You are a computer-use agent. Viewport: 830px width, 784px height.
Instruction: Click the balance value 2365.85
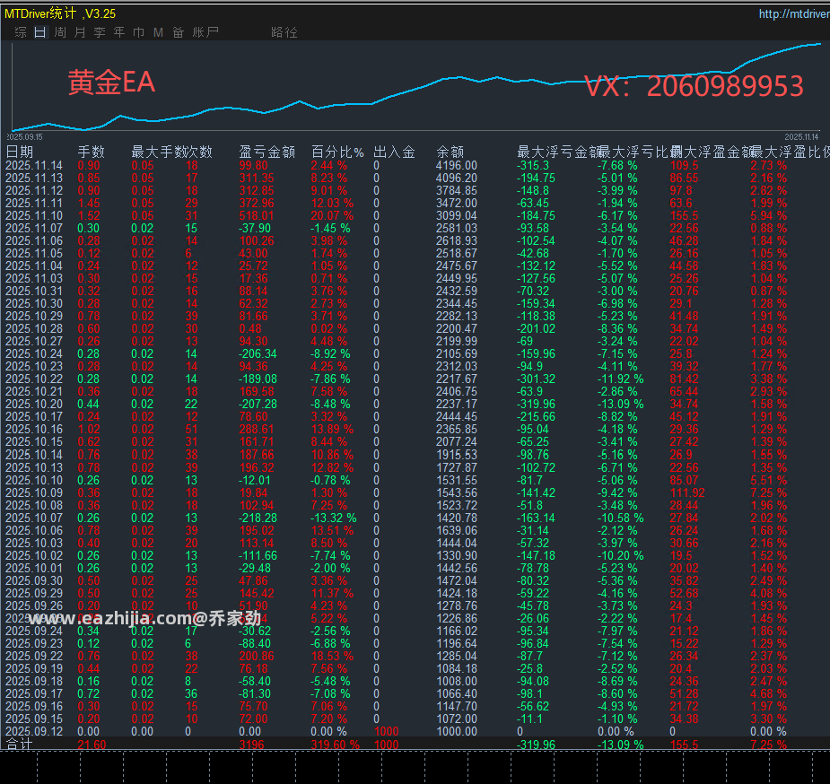pos(457,430)
